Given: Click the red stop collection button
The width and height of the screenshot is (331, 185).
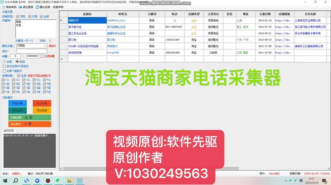Looking at the screenshot, I should (x=42, y=103).
